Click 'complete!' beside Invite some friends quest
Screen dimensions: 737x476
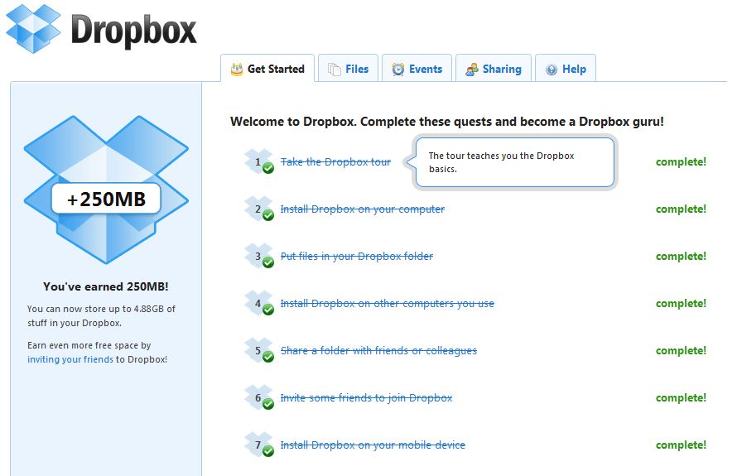pos(681,398)
